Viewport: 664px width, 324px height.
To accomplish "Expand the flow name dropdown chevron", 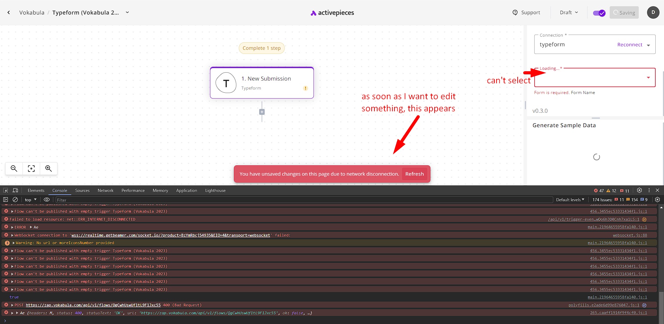I will (127, 12).
